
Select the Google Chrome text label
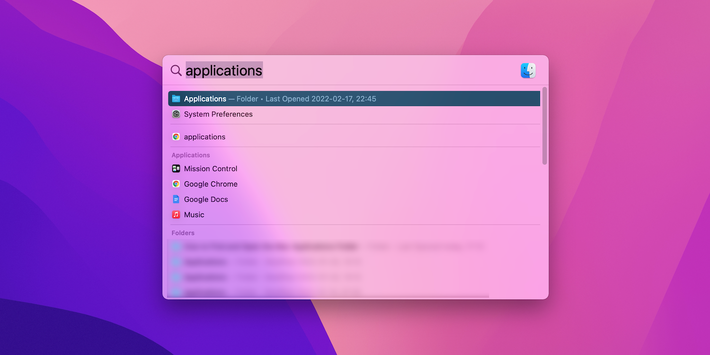tap(211, 184)
